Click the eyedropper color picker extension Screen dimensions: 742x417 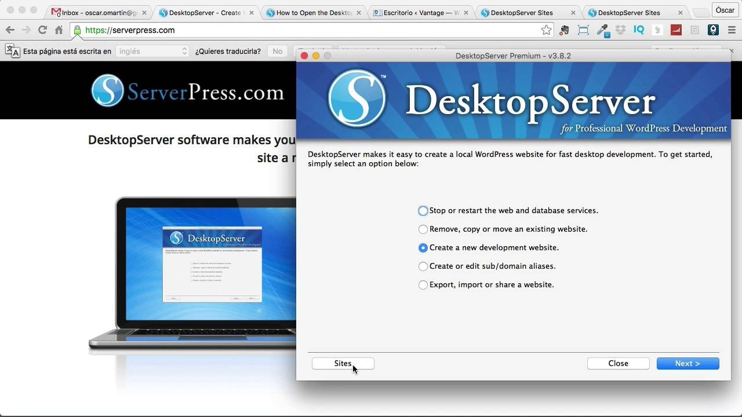[x=603, y=30]
